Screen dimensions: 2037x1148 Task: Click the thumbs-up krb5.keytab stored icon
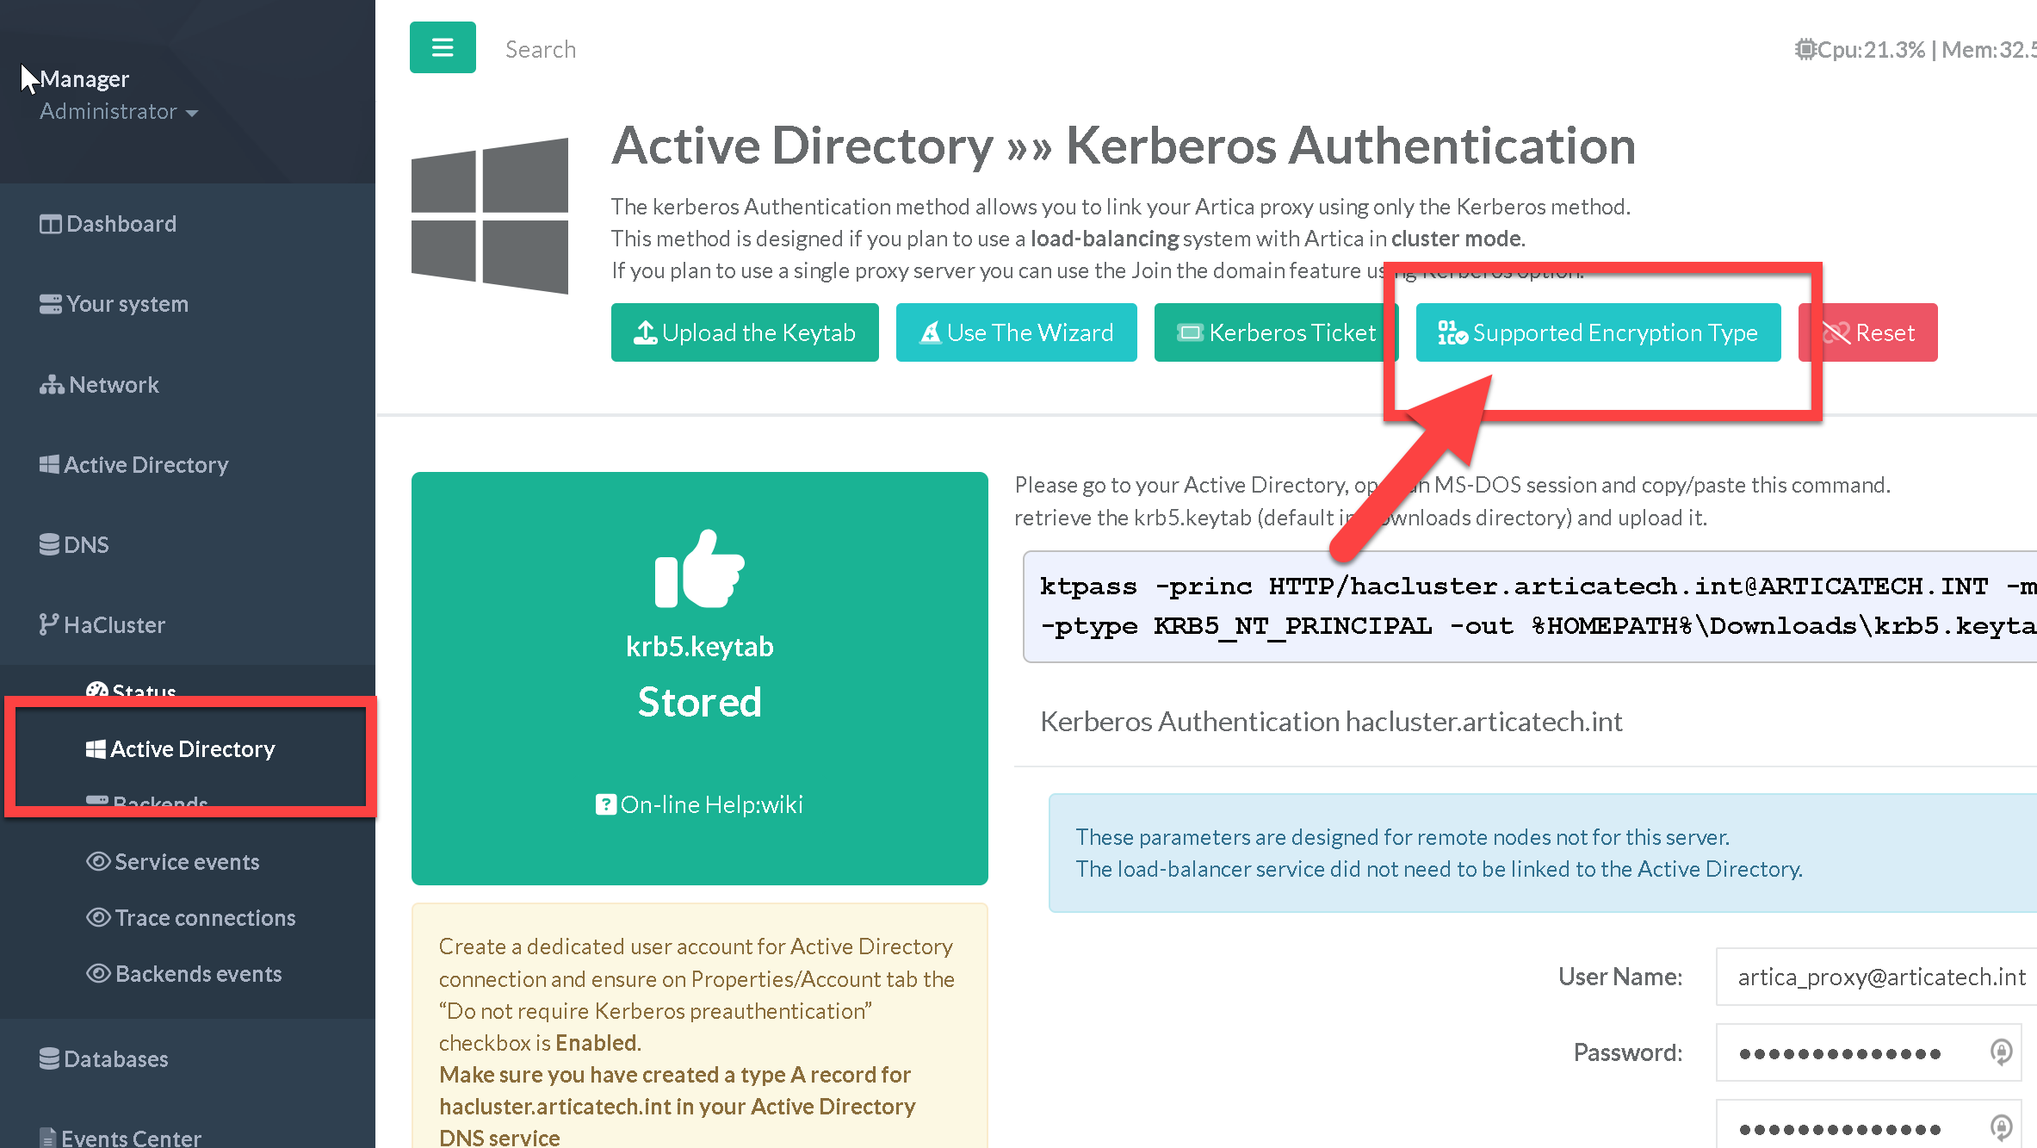(x=699, y=568)
